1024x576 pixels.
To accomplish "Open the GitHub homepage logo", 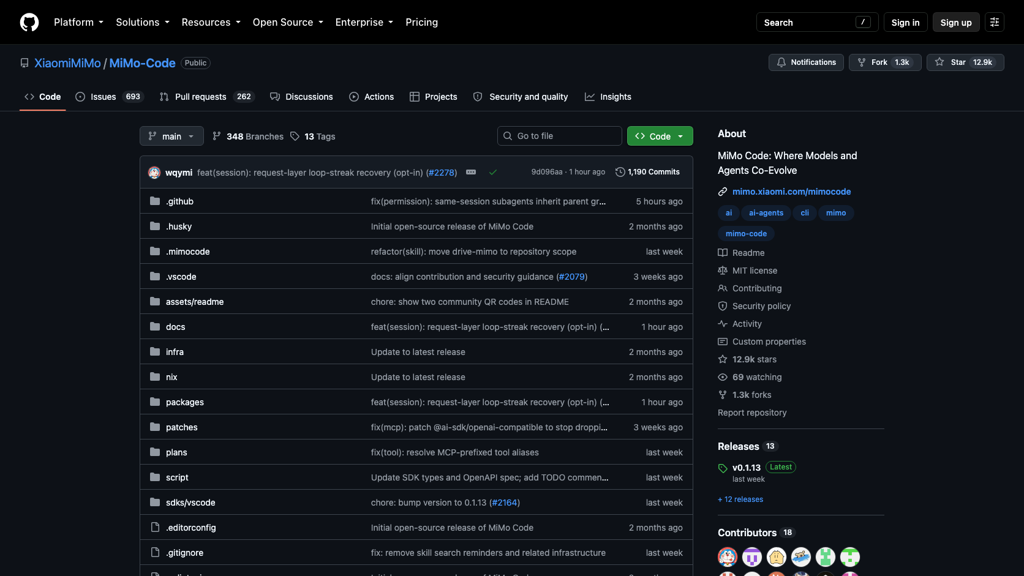I will click(29, 22).
